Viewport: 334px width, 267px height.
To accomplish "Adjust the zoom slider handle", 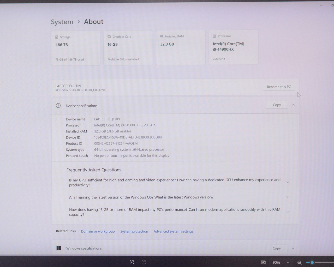I will [x=312, y=262].
